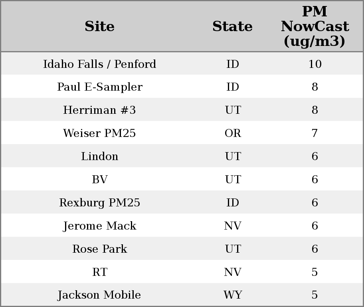This screenshot has height=307, width=364.
Task: Select the BV site cell
Action: point(99,180)
